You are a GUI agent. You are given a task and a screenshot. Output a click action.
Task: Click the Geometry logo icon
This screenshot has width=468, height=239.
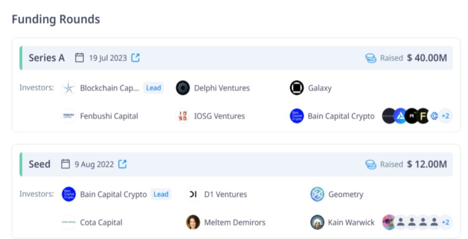point(317,194)
